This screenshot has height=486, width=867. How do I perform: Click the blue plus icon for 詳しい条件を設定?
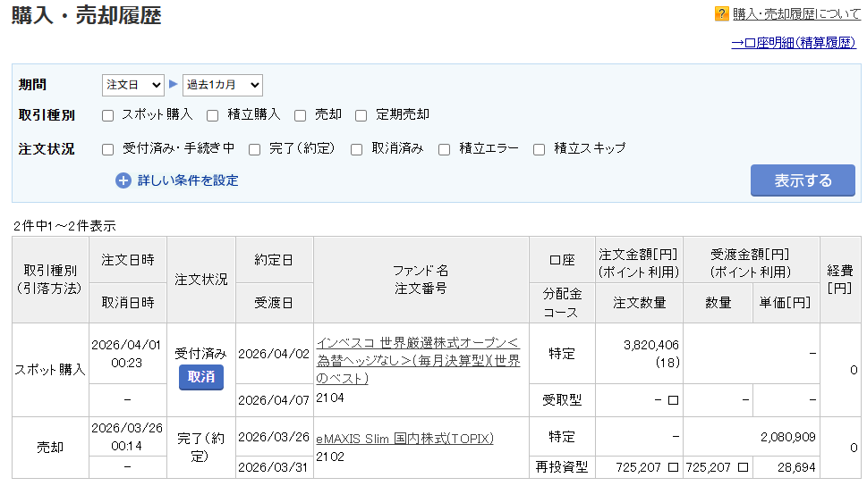click(123, 180)
